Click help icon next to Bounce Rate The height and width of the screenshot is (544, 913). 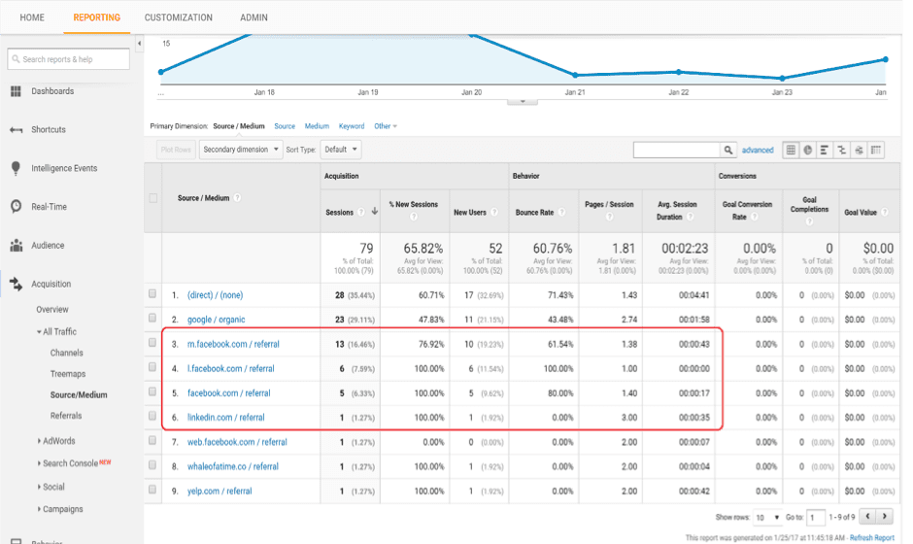562,212
